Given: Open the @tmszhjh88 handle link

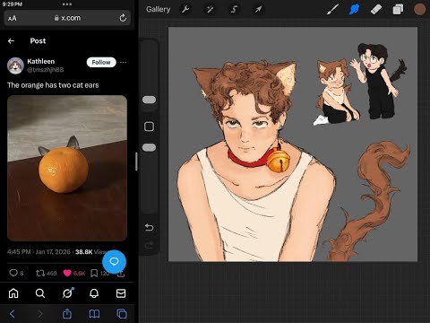Looking at the screenshot, I should (46, 70).
